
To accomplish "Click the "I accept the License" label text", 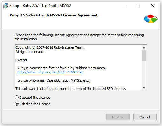I will click(x=35, y=98).
